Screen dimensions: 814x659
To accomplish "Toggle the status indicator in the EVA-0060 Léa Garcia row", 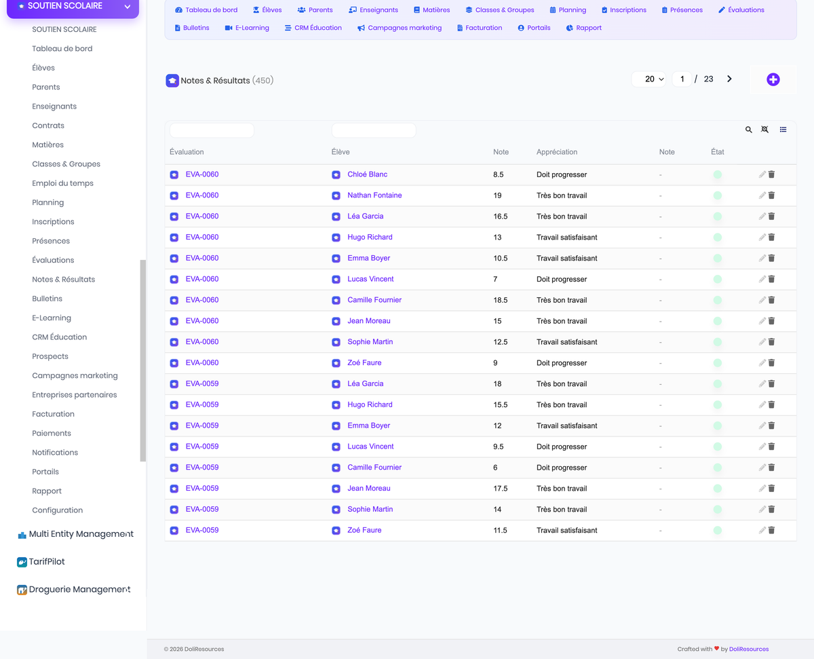I will [718, 216].
